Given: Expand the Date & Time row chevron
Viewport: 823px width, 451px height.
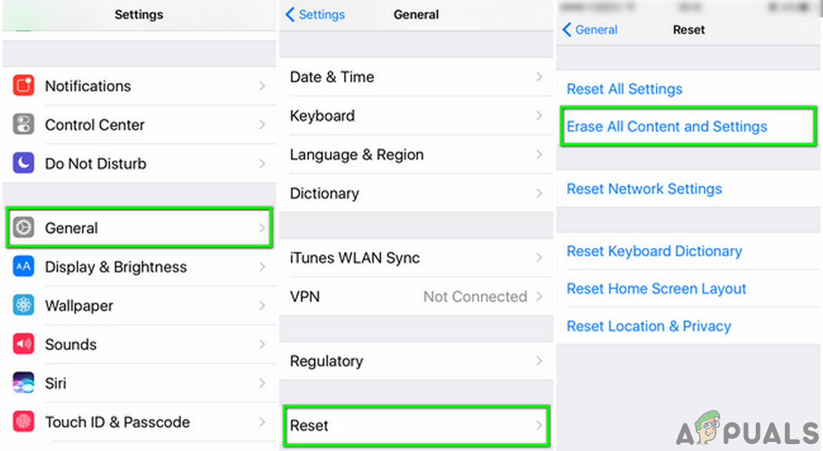Looking at the screenshot, I should (x=540, y=78).
